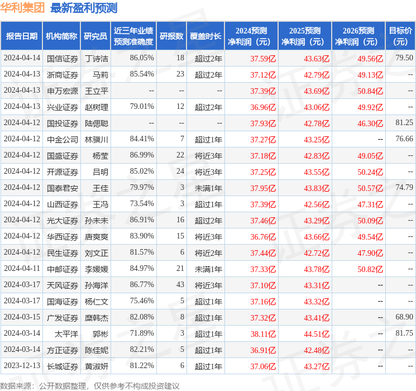Click target price 68.90
The width and height of the screenshot is (416, 391).
404,317
